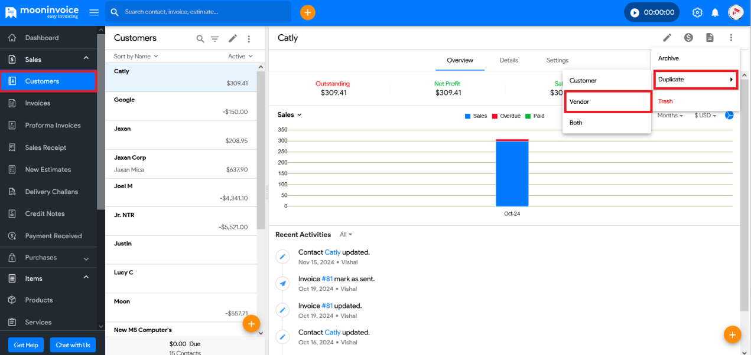Viewport: 751px width, 355px height.
Task: Edit Catly with pencil icon
Action: click(667, 38)
